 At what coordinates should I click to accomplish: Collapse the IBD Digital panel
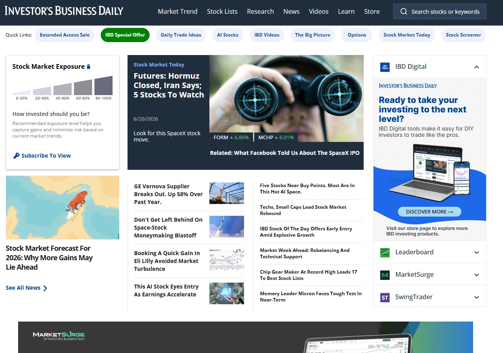point(477,67)
